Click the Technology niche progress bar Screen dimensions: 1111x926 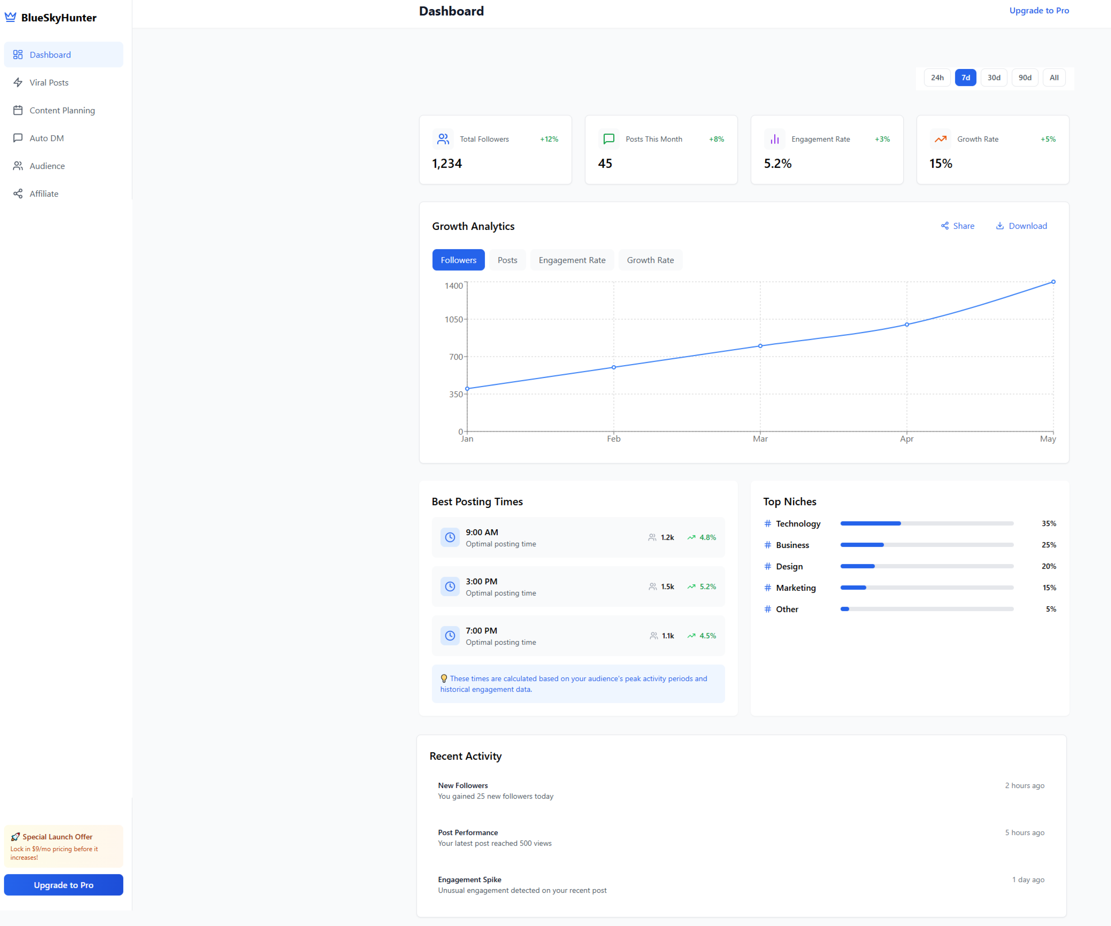(x=926, y=524)
